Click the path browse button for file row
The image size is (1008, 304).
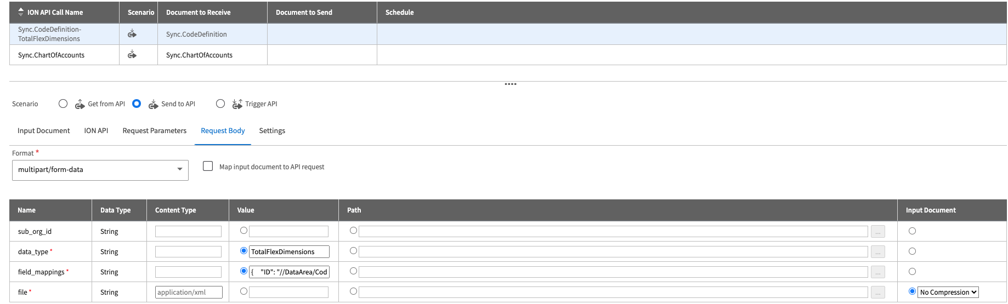877,292
